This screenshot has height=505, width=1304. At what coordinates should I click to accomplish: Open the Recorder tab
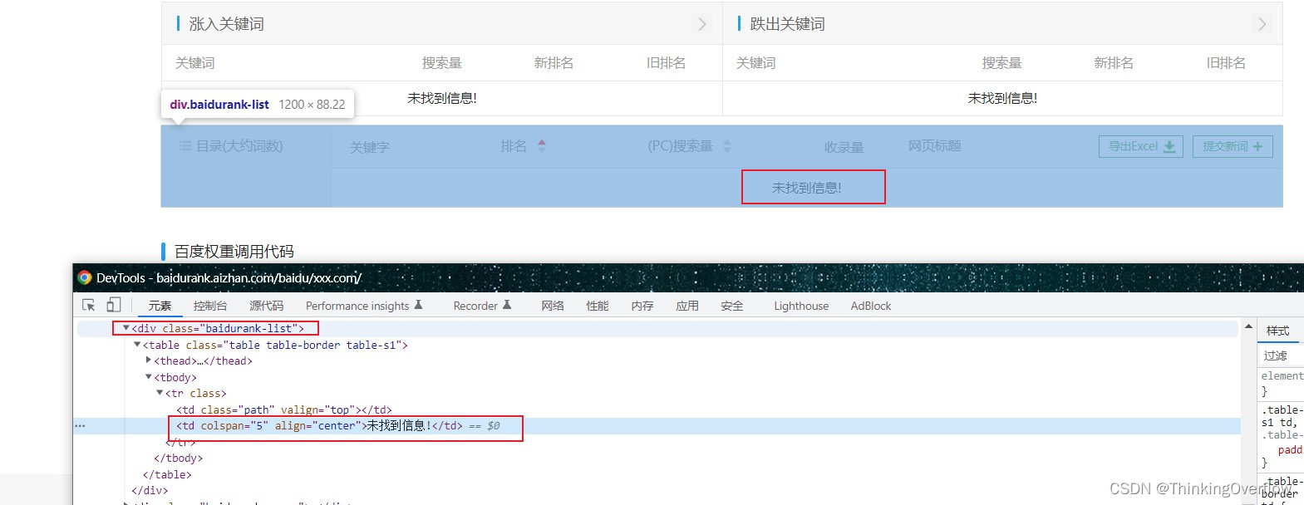(x=482, y=306)
